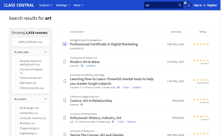Image resolution: width=221 pixels, height=136 pixels.
Task: Click the eye icon under Comics: Art in Relationship
Action: (81, 105)
